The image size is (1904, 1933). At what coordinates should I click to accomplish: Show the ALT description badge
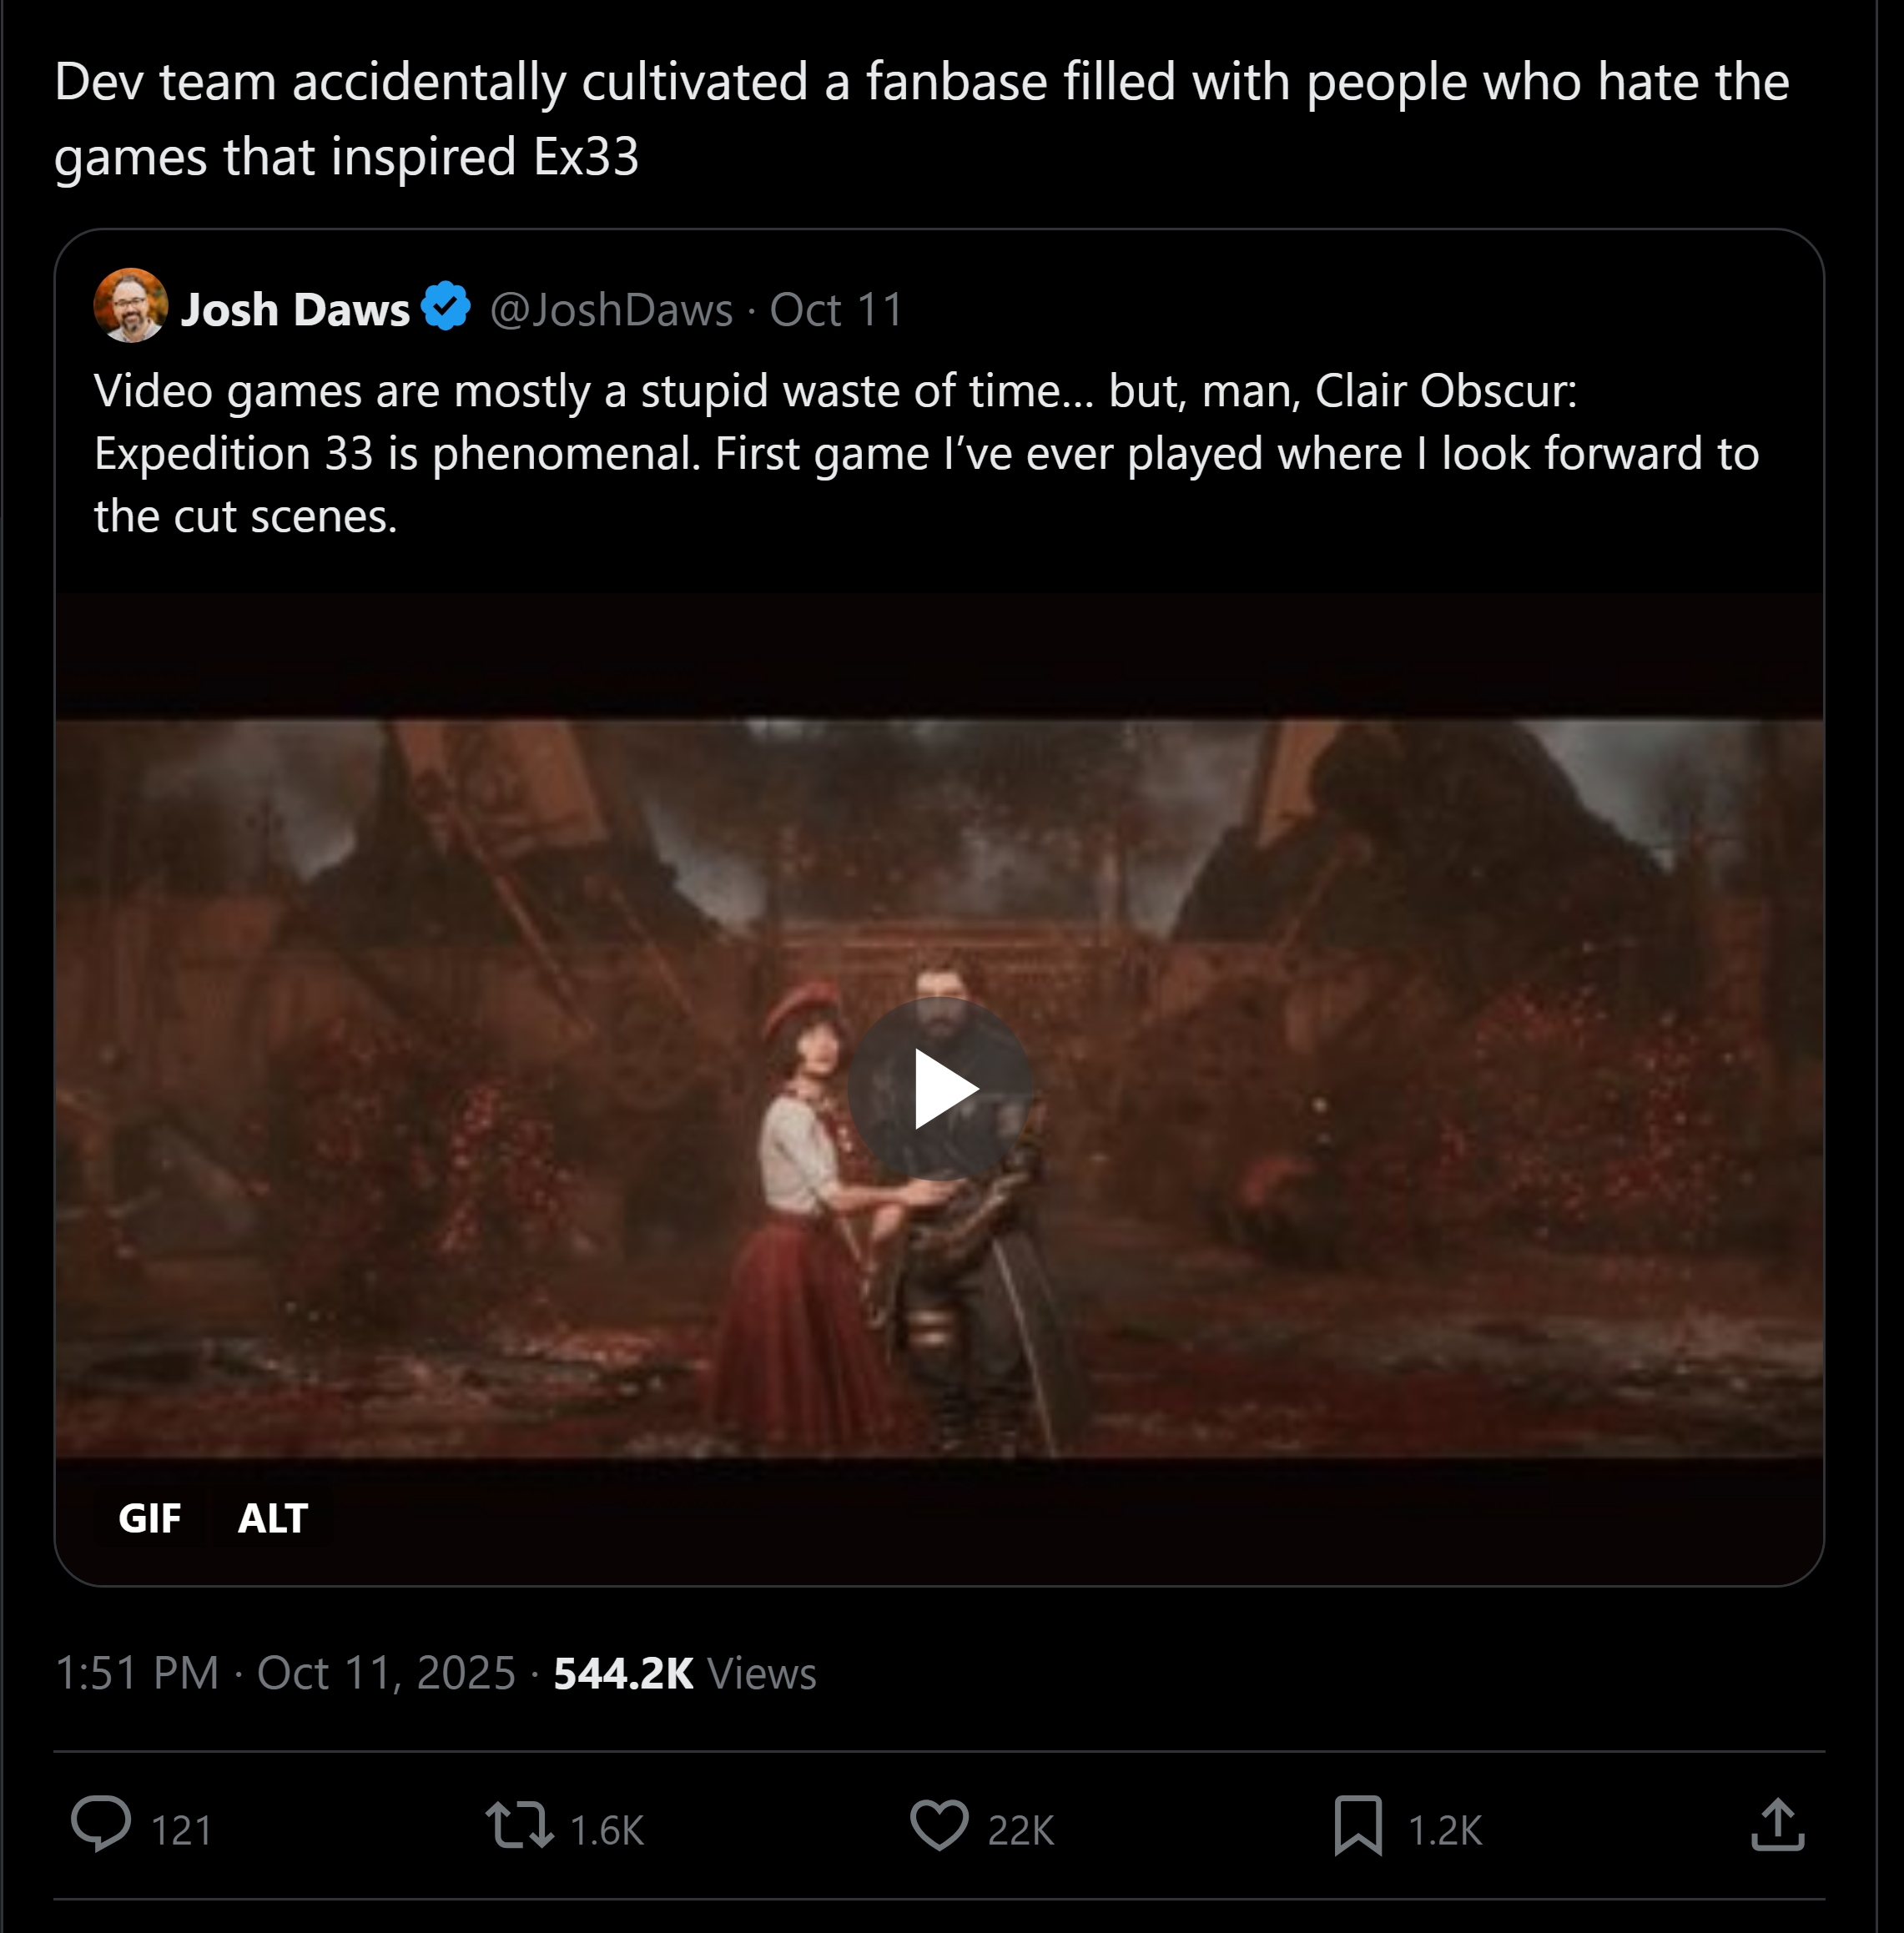[x=272, y=1518]
